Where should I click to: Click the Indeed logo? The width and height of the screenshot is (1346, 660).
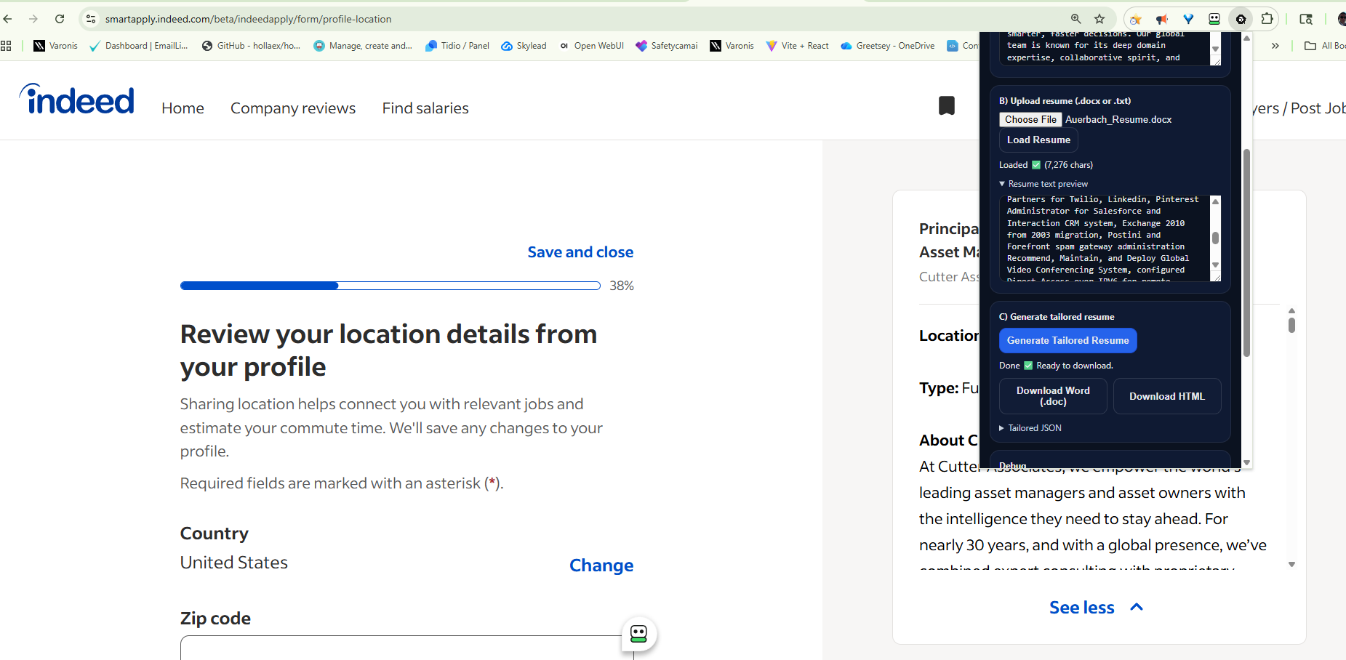tap(76, 99)
